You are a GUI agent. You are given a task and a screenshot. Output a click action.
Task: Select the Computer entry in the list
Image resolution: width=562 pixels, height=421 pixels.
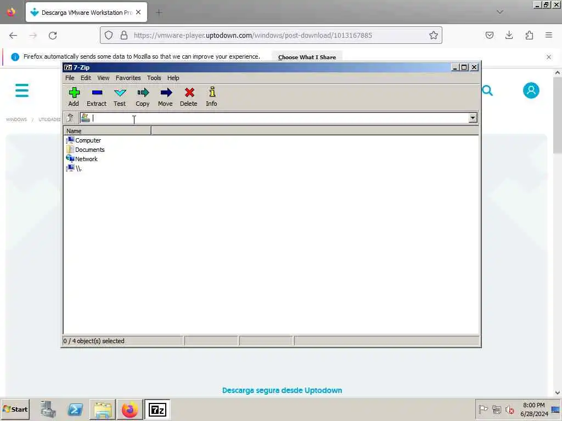pyautogui.click(x=84, y=140)
